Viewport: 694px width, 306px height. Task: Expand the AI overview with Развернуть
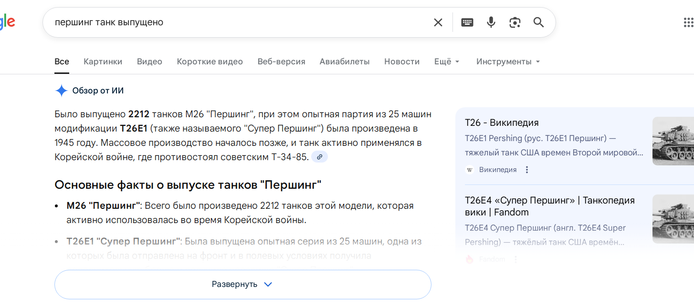point(242,285)
